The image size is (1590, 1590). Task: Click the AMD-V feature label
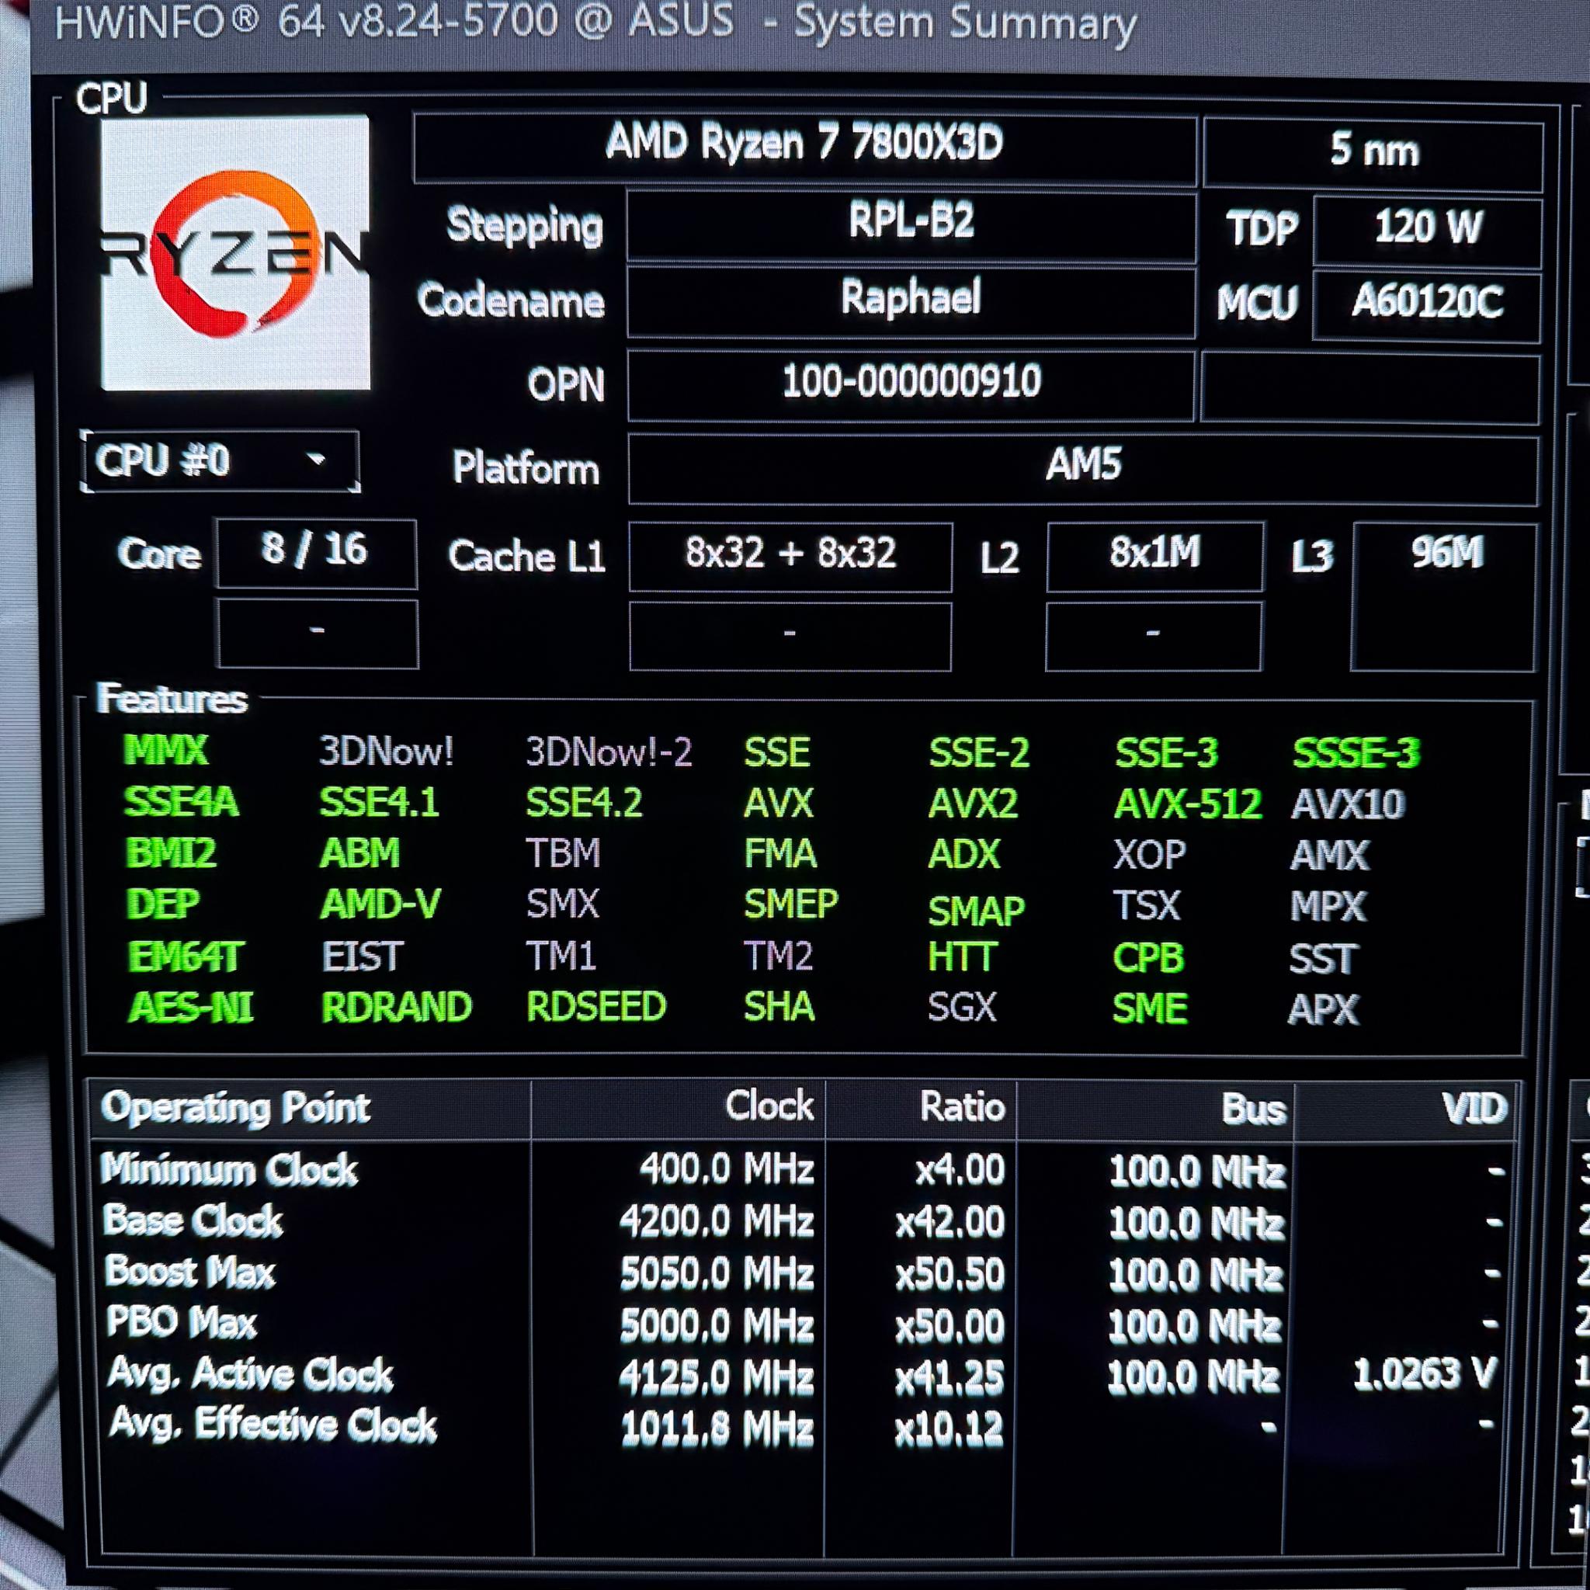[x=380, y=904]
